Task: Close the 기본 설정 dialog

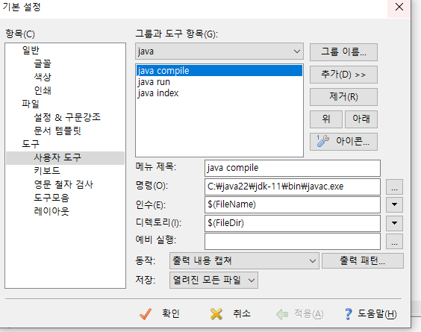Action: (x=399, y=7)
